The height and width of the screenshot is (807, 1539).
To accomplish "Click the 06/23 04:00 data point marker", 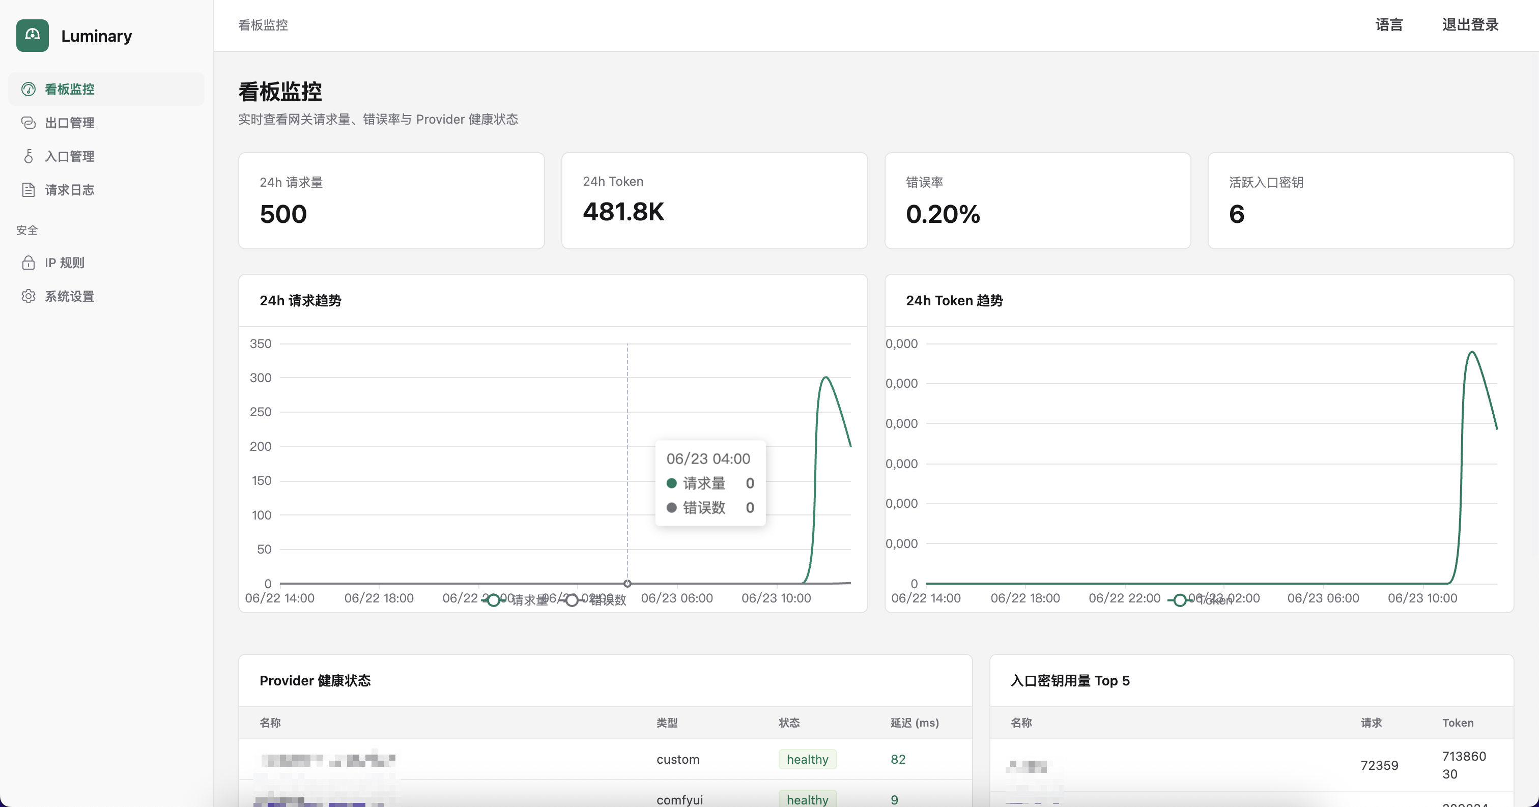I will 628,584.
